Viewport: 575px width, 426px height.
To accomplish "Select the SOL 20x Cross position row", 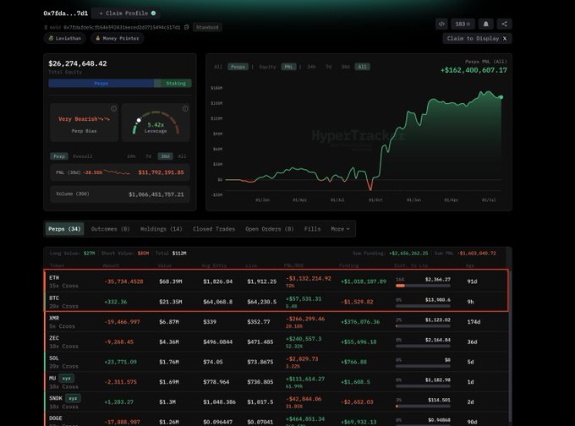I will [x=277, y=362].
